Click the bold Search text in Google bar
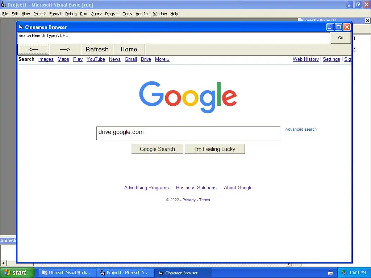Image resolution: width=371 pixels, height=278 pixels. (26, 59)
